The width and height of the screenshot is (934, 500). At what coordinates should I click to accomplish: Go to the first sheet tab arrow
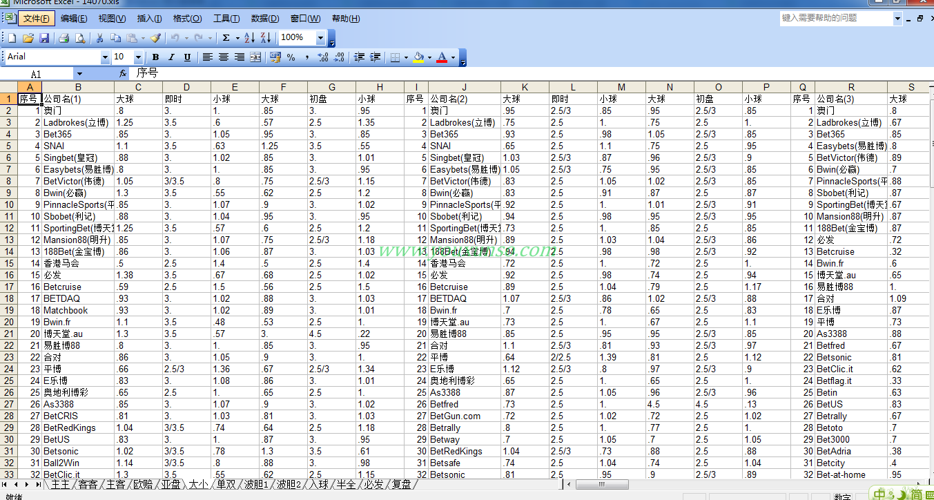pos(6,484)
